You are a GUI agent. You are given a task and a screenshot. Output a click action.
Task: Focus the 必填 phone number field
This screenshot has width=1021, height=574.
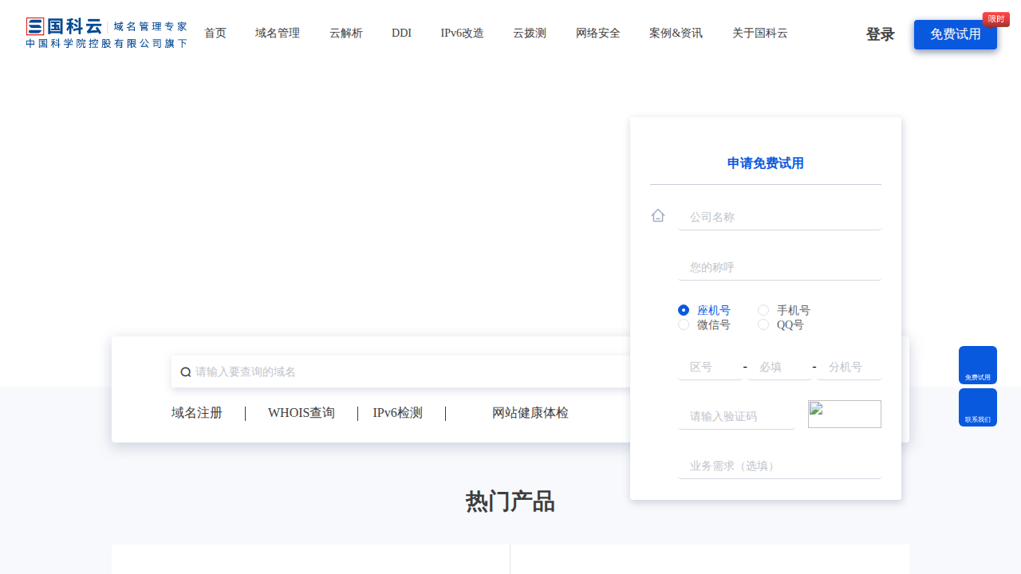tap(779, 367)
